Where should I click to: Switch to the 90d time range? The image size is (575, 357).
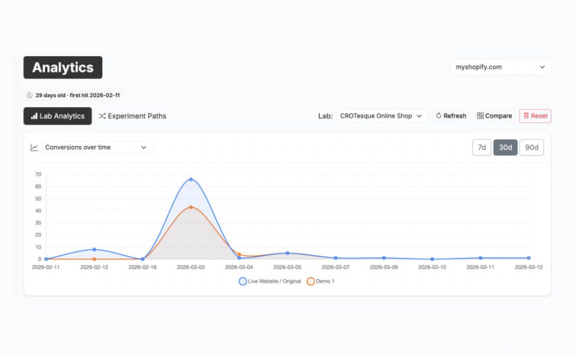531,148
